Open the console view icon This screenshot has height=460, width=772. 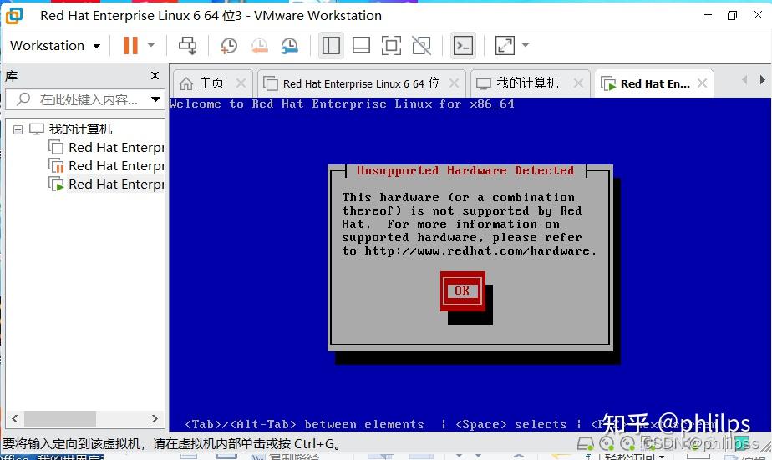pos(463,46)
